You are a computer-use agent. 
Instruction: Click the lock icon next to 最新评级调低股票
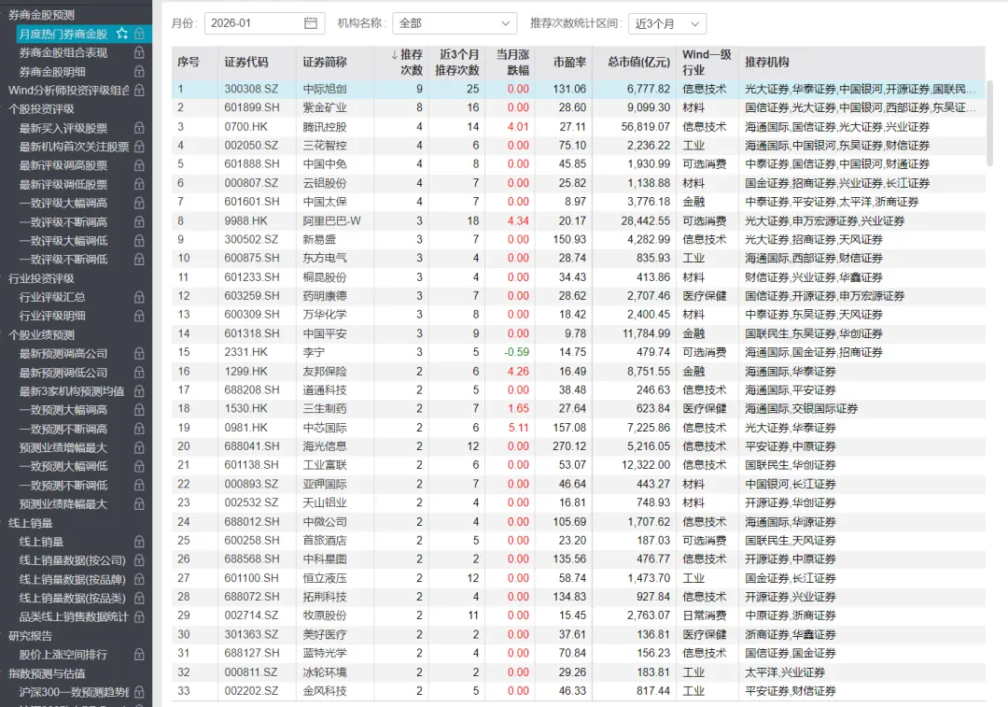coord(139,185)
